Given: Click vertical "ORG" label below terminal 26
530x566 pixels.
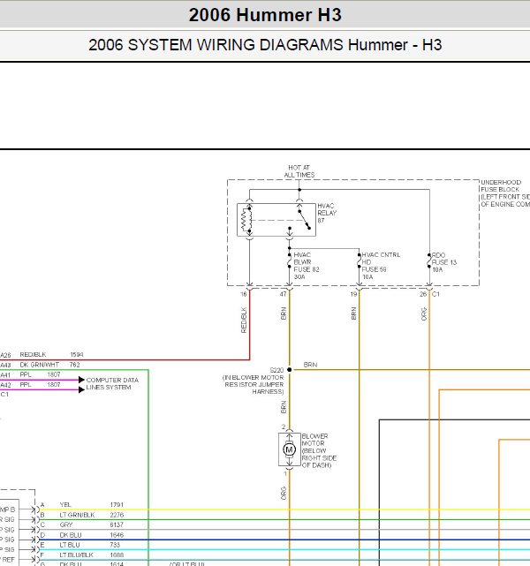Looking at the screenshot, I should [424, 313].
